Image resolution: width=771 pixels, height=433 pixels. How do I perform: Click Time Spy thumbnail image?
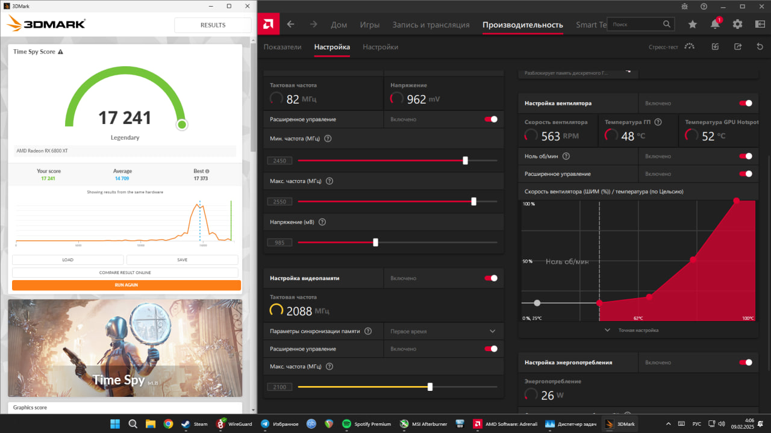[x=125, y=348]
